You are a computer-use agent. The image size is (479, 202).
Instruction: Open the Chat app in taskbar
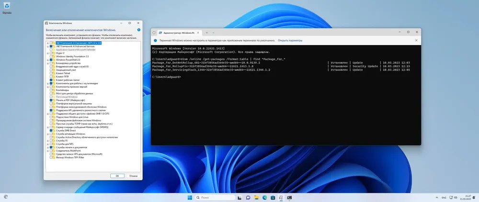248,198
